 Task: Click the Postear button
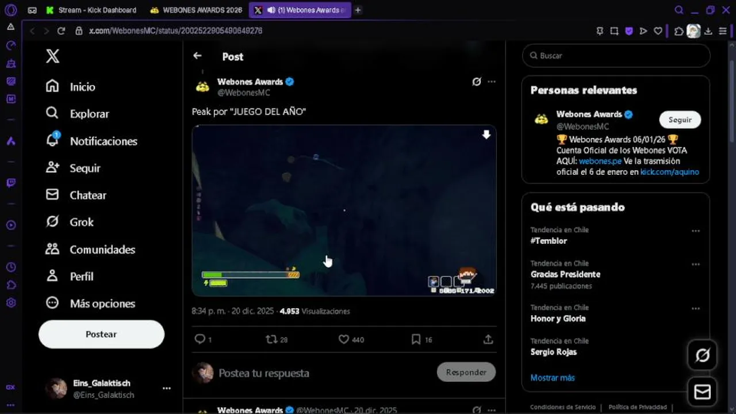tap(101, 334)
